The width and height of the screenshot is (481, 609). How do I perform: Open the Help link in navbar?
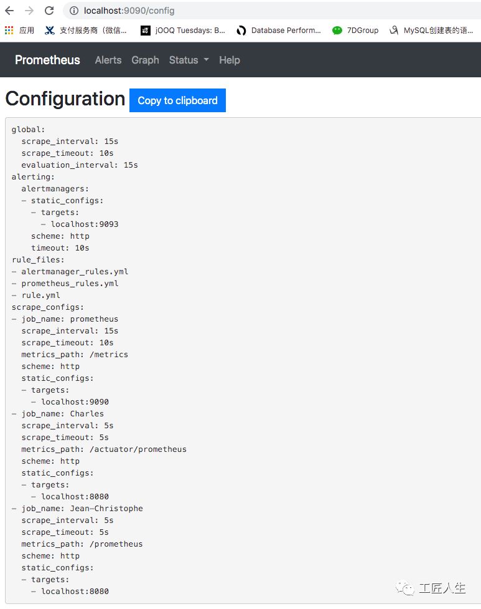pyautogui.click(x=229, y=60)
